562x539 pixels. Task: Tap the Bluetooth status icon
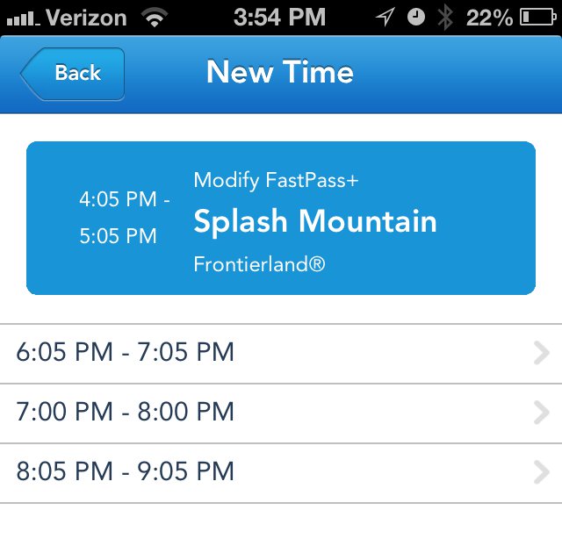pyautogui.click(x=445, y=17)
